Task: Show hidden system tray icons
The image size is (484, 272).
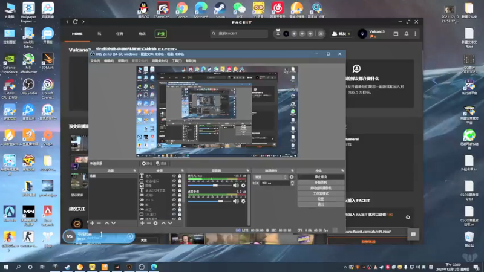Action: click(345, 267)
